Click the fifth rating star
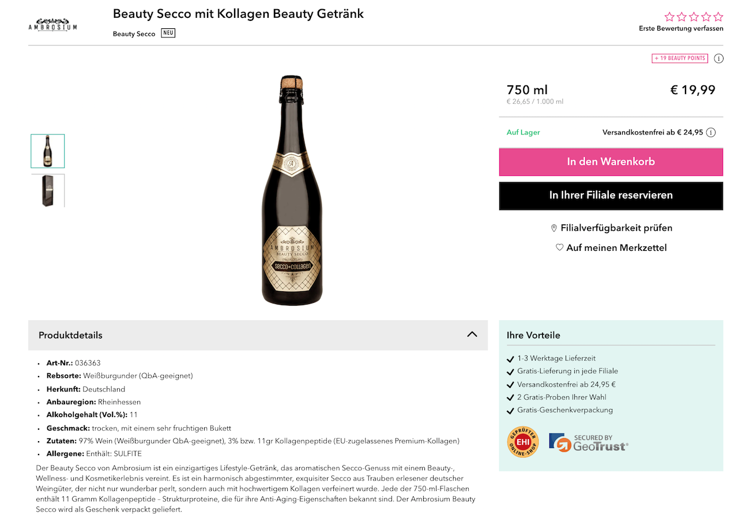 coord(718,17)
